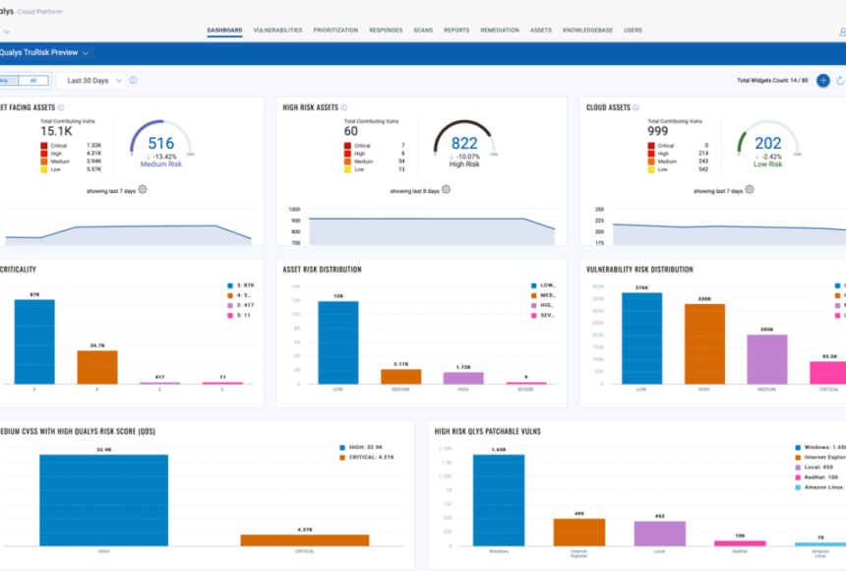Select the 'All' toggle option
The height and width of the screenshot is (571, 846).
click(x=32, y=81)
